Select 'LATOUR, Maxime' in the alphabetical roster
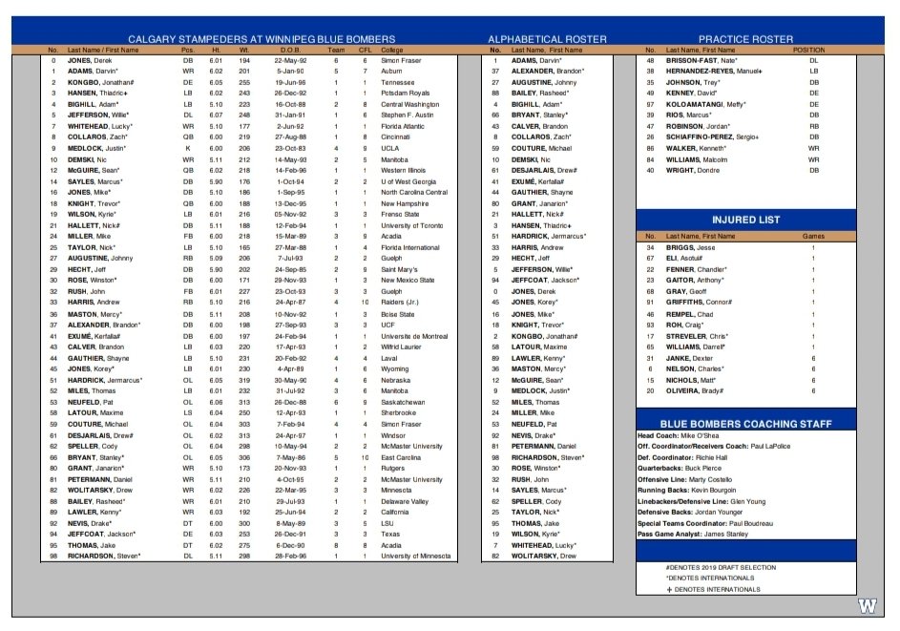900x631 pixels. tap(539, 347)
